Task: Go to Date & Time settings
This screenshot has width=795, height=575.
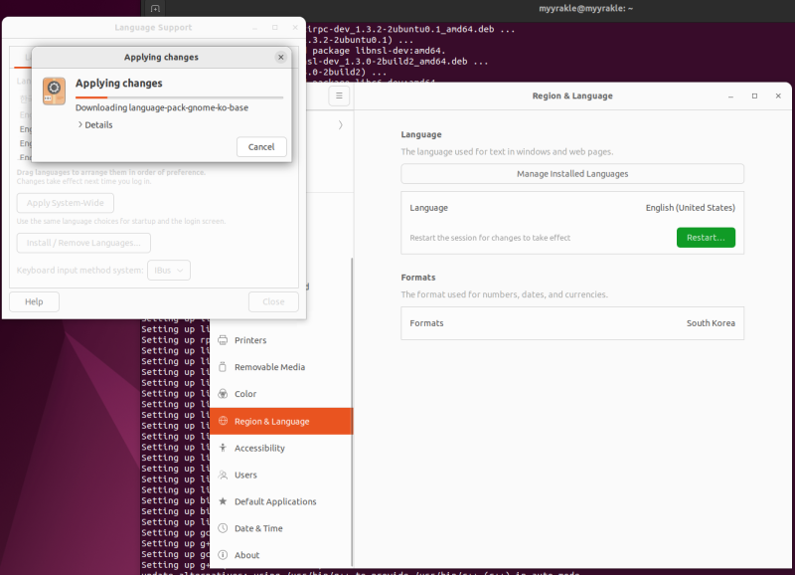Action: pyautogui.click(x=258, y=528)
